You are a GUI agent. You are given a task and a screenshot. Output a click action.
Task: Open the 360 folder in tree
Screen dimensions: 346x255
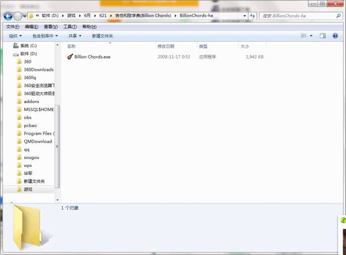(x=28, y=62)
